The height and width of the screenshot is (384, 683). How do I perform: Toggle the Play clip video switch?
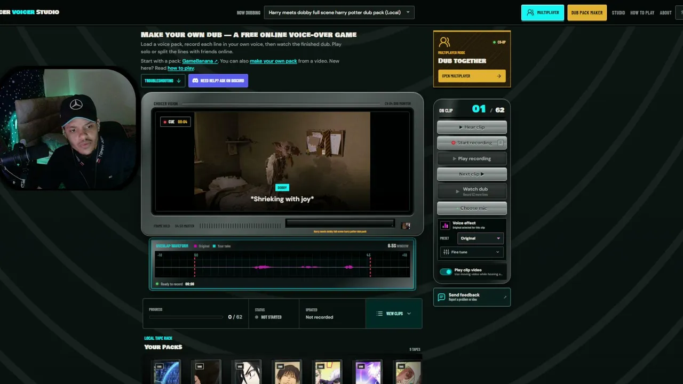[x=446, y=271]
